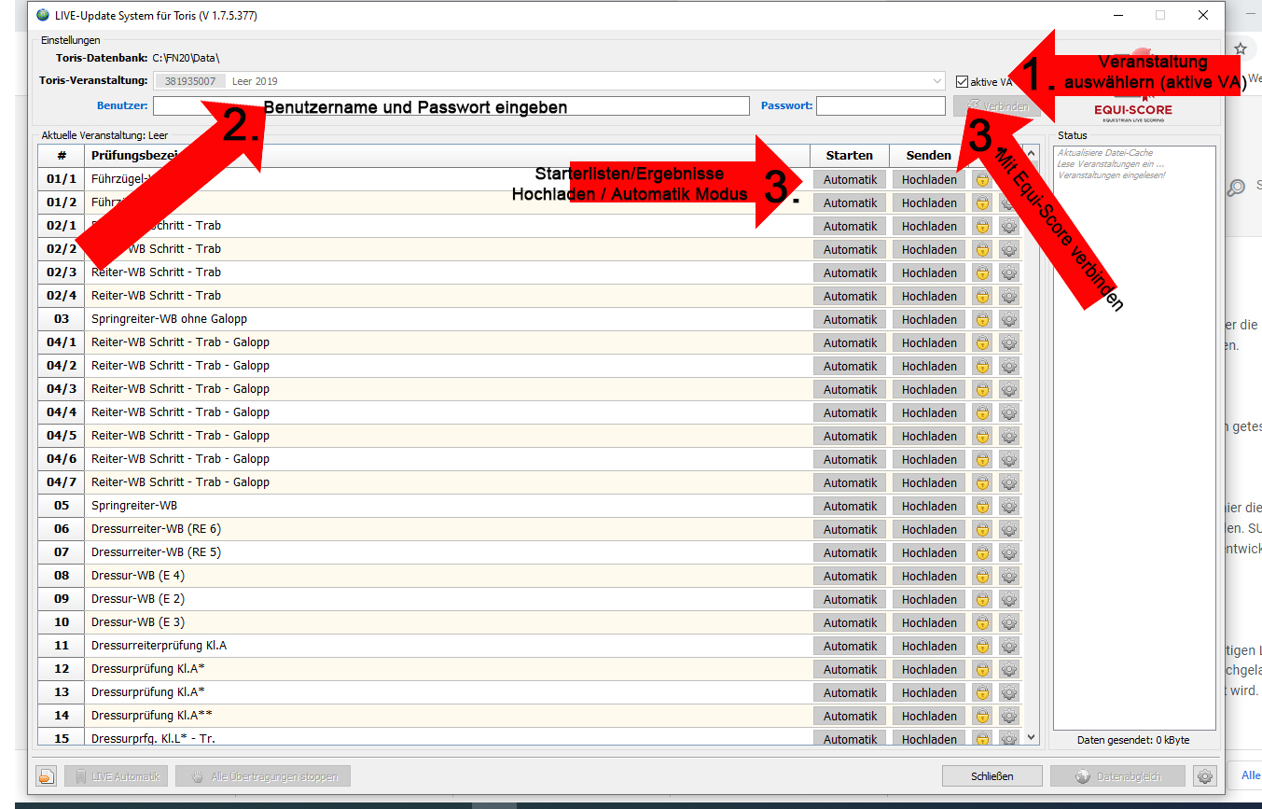Open gear settings for Springreiter-WB row 05
1262x809 pixels.
click(x=1008, y=506)
